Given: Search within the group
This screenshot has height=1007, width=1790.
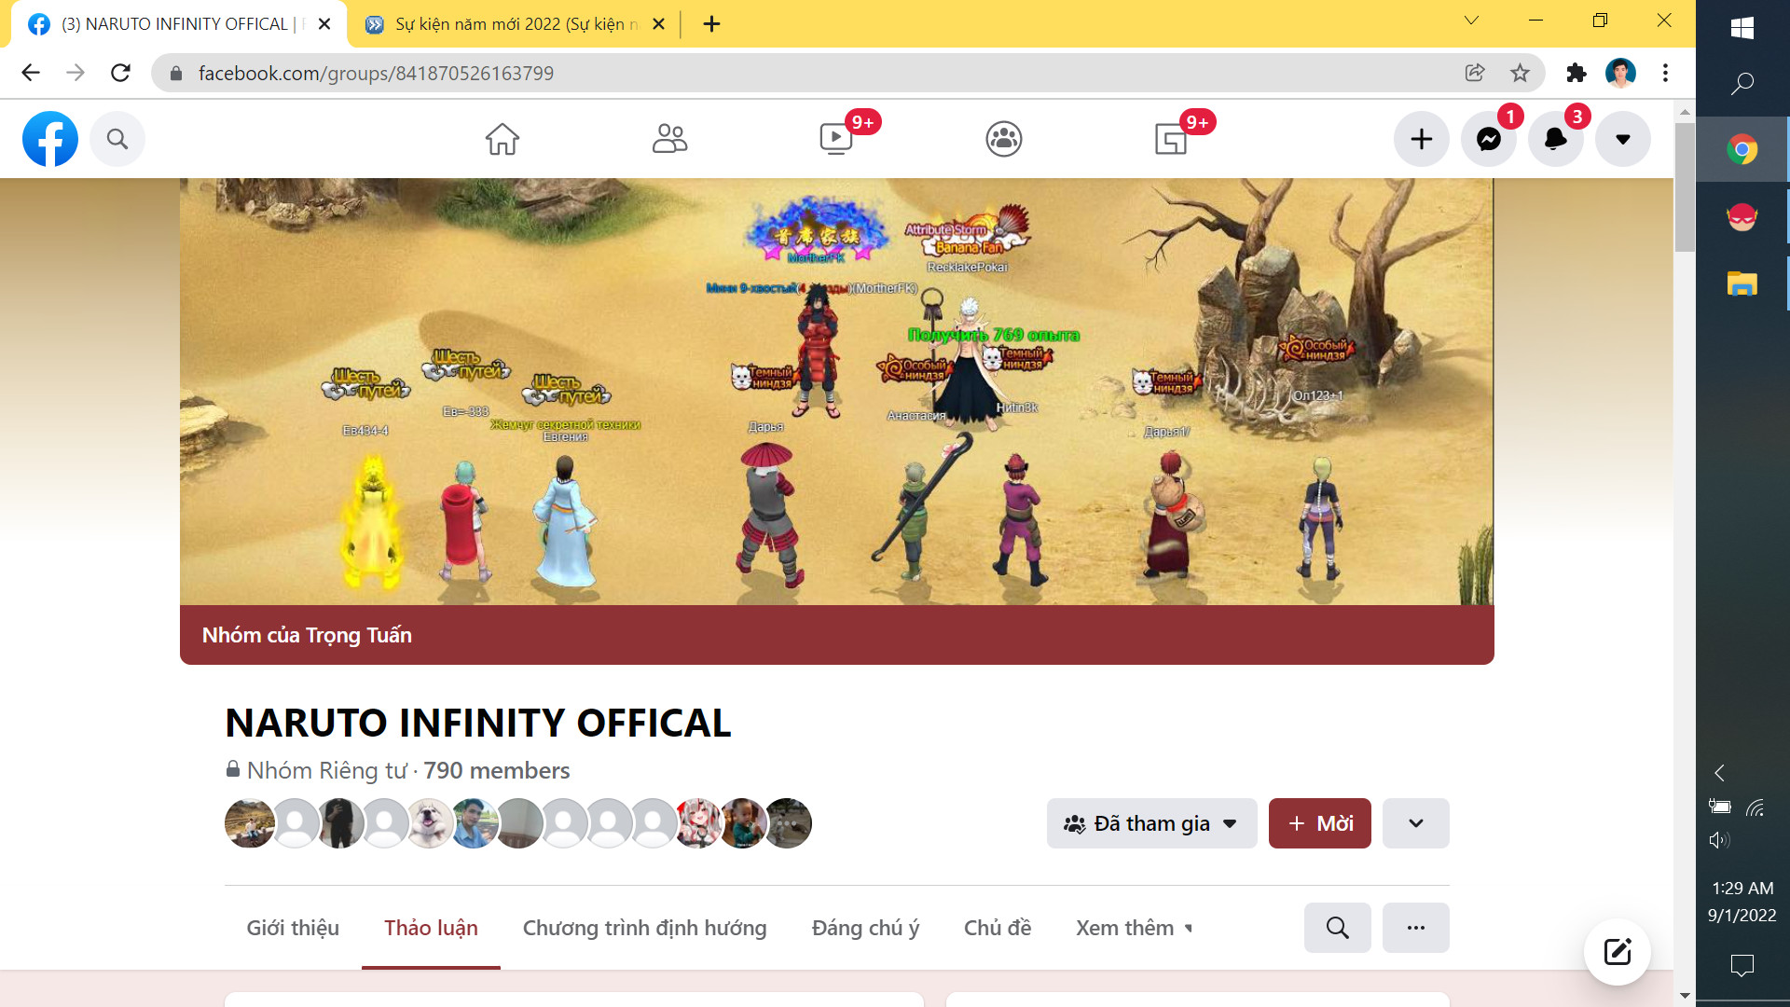Looking at the screenshot, I should pos(1337,928).
